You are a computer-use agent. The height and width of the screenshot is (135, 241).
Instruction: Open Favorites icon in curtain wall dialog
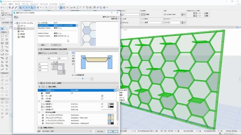[x=16, y=18]
